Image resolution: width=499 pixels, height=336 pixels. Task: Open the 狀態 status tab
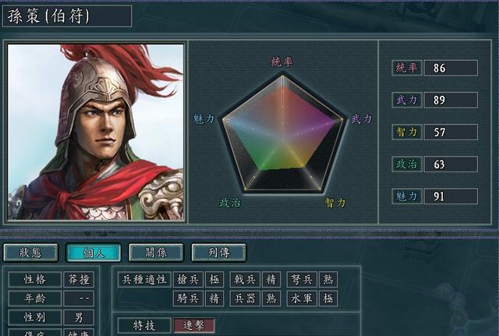pos(31,253)
